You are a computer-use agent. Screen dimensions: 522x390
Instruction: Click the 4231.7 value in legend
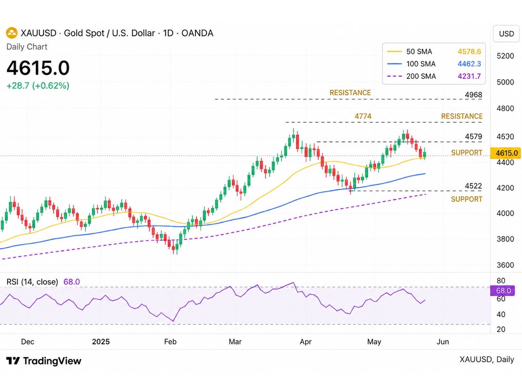tap(469, 76)
